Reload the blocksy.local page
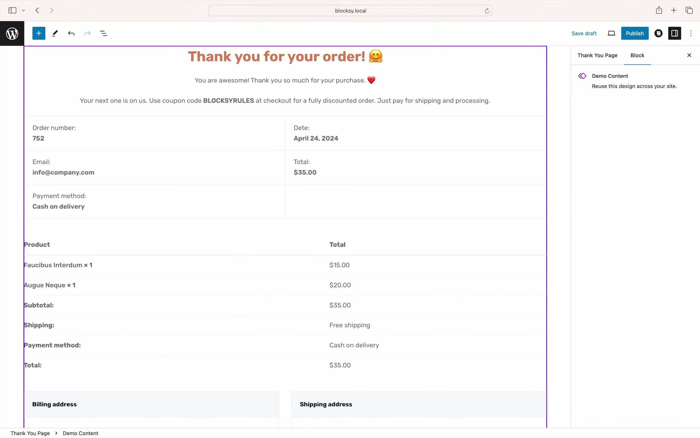This screenshot has height=438, width=700. (487, 11)
